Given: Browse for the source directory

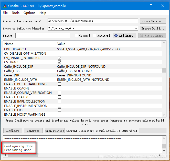Looking at the screenshot, I should coord(153,21).
